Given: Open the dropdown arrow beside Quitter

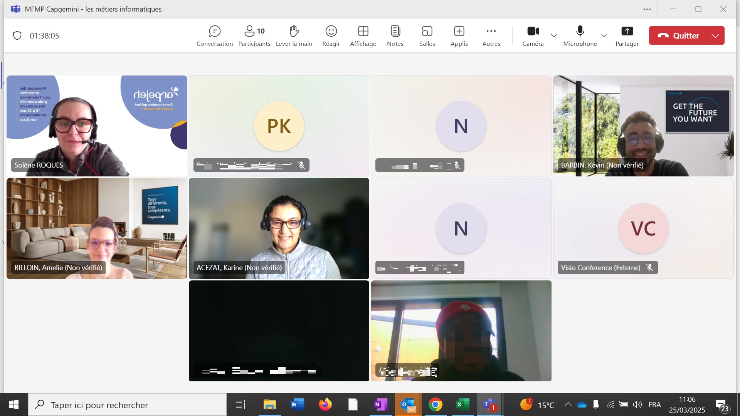Looking at the screenshot, I should point(715,36).
